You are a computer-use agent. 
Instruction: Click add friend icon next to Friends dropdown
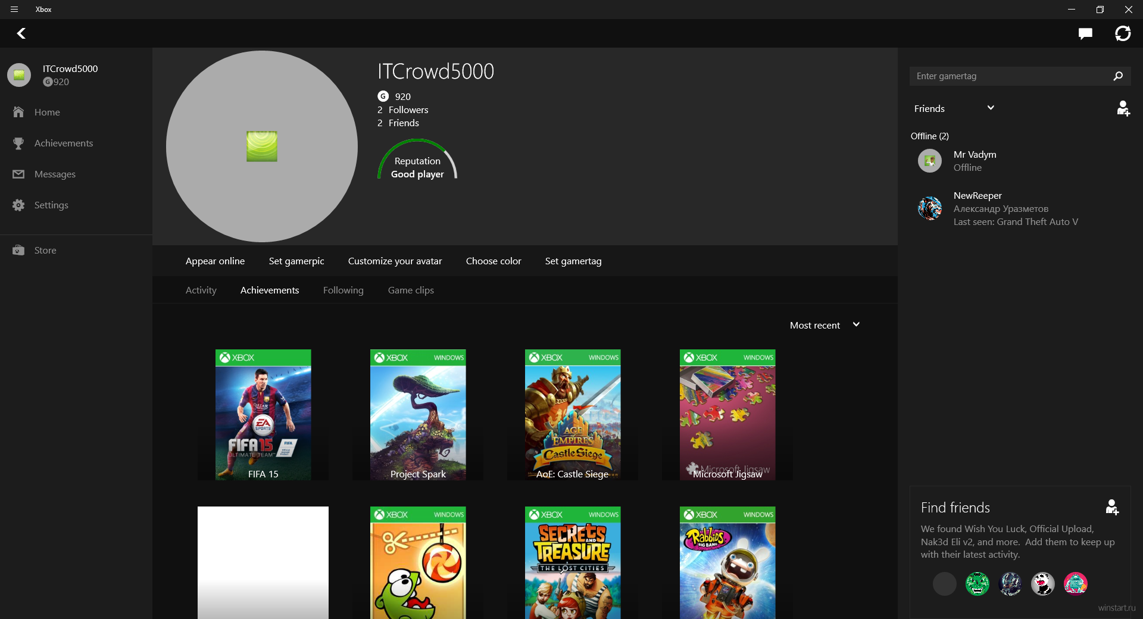coord(1123,108)
